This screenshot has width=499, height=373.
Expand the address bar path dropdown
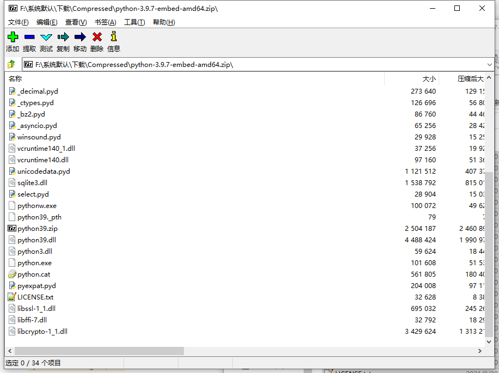489,65
